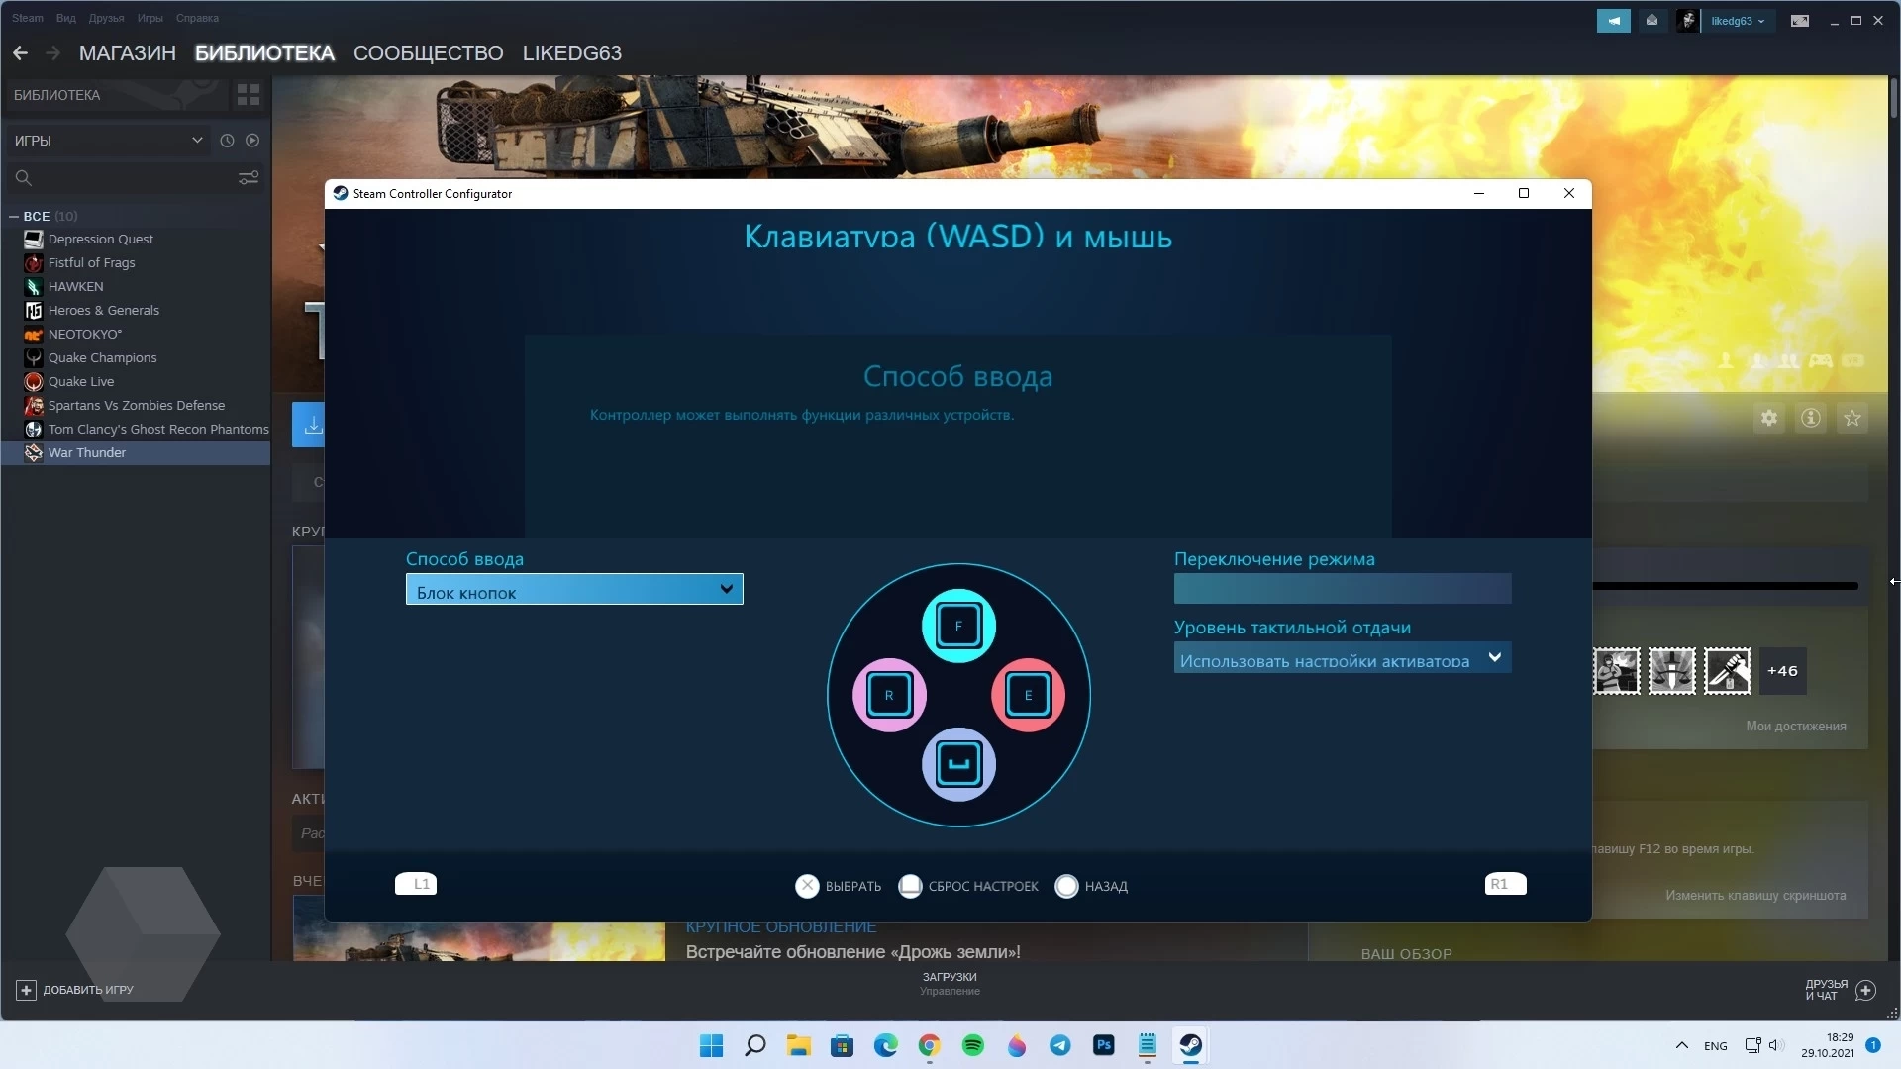The image size is (1901, 1069).
Task: Click the settings gear icon for War Thunder
Action: click(1769, 418)
